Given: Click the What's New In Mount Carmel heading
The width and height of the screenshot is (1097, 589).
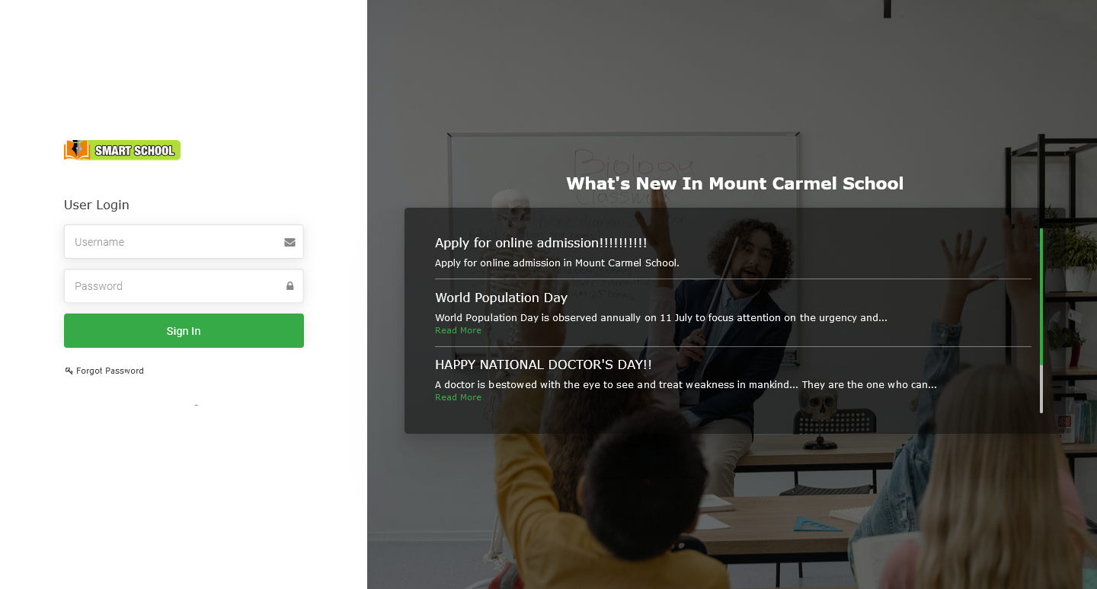Looking at the screenshot, I should click(734, 183).
